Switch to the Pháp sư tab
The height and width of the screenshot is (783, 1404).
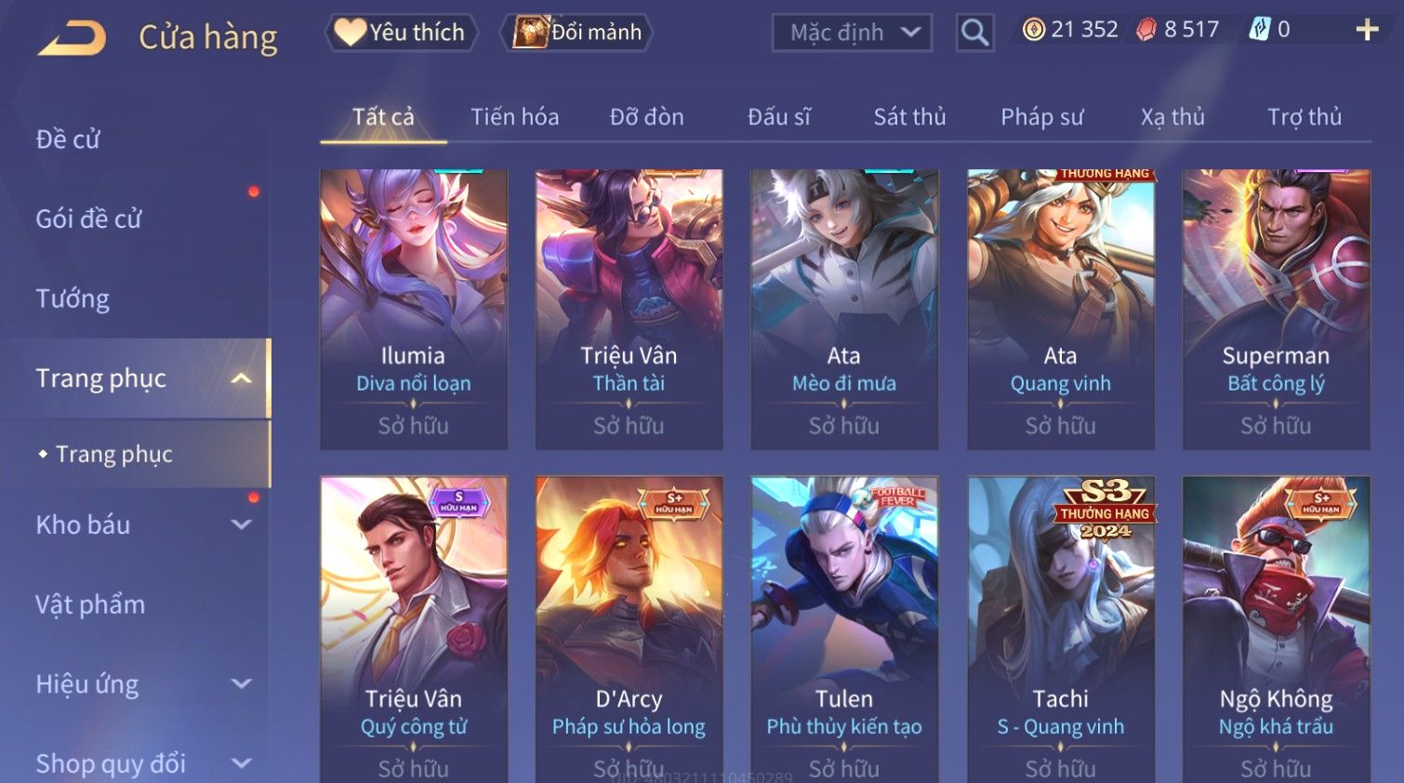point(1041,117)
